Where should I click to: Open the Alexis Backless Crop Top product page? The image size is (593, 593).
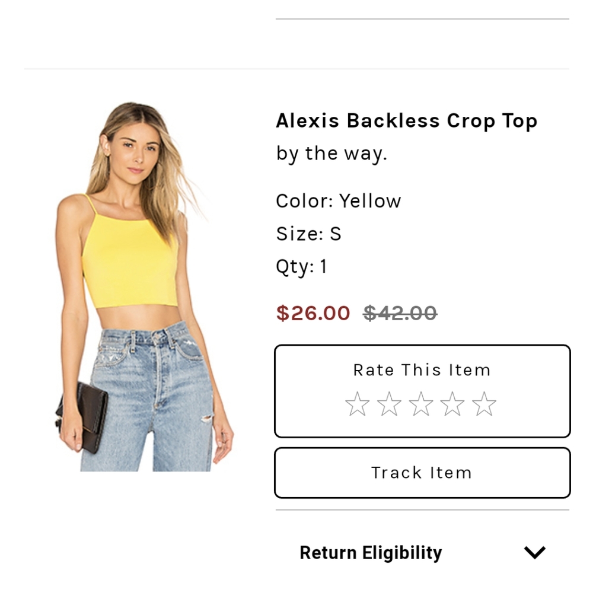(x=407, y=120)
